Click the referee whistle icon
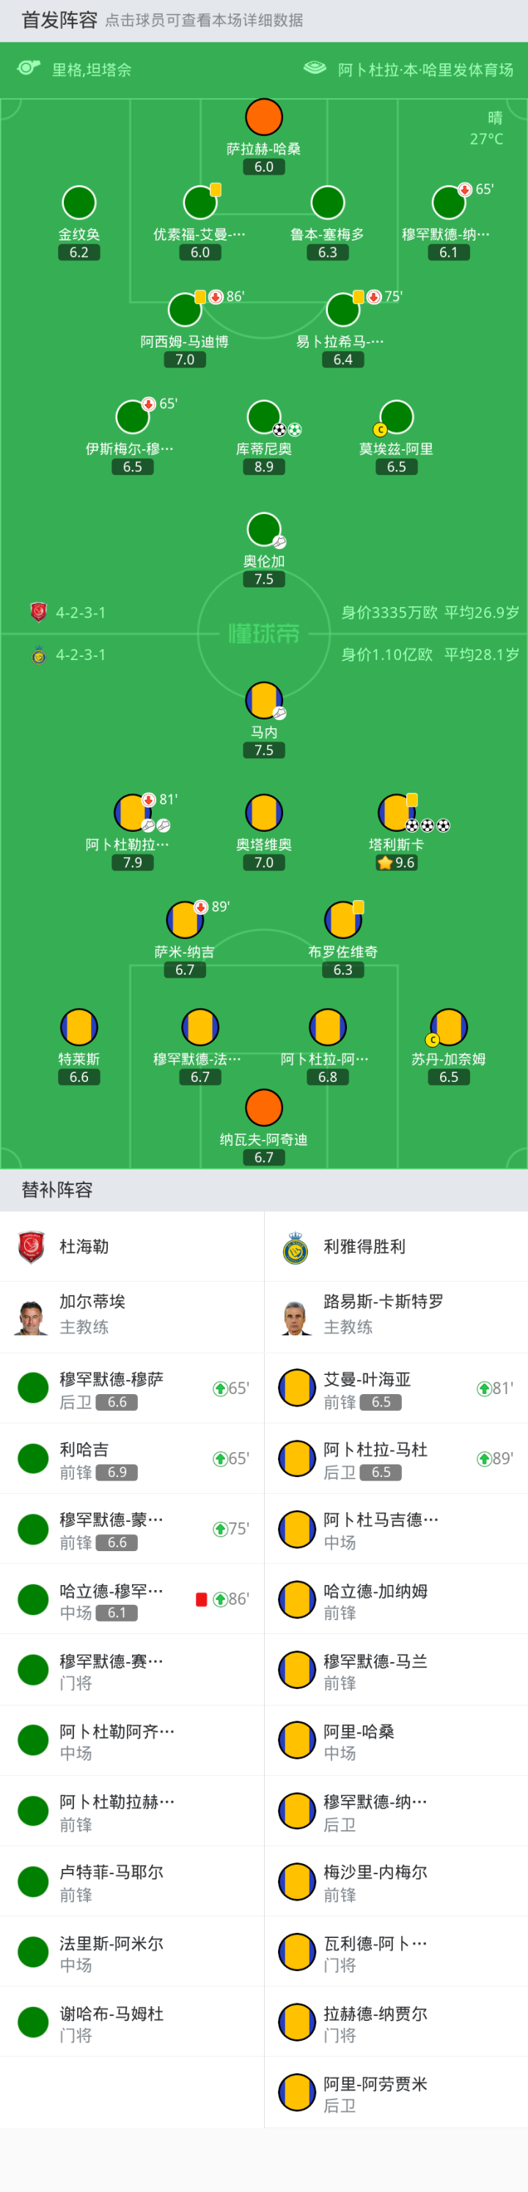The height and width of the screenshot is (2192, 528). [x=29, y=68]
